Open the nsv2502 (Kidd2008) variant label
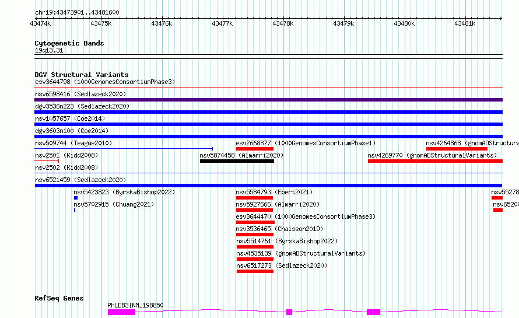The image size is (519, 318). (x=66, y=167)
